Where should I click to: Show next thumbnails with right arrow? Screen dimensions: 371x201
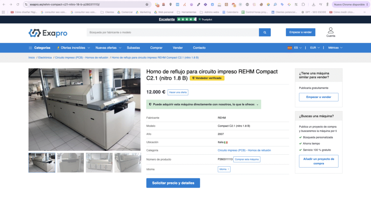tap(139, 163)
